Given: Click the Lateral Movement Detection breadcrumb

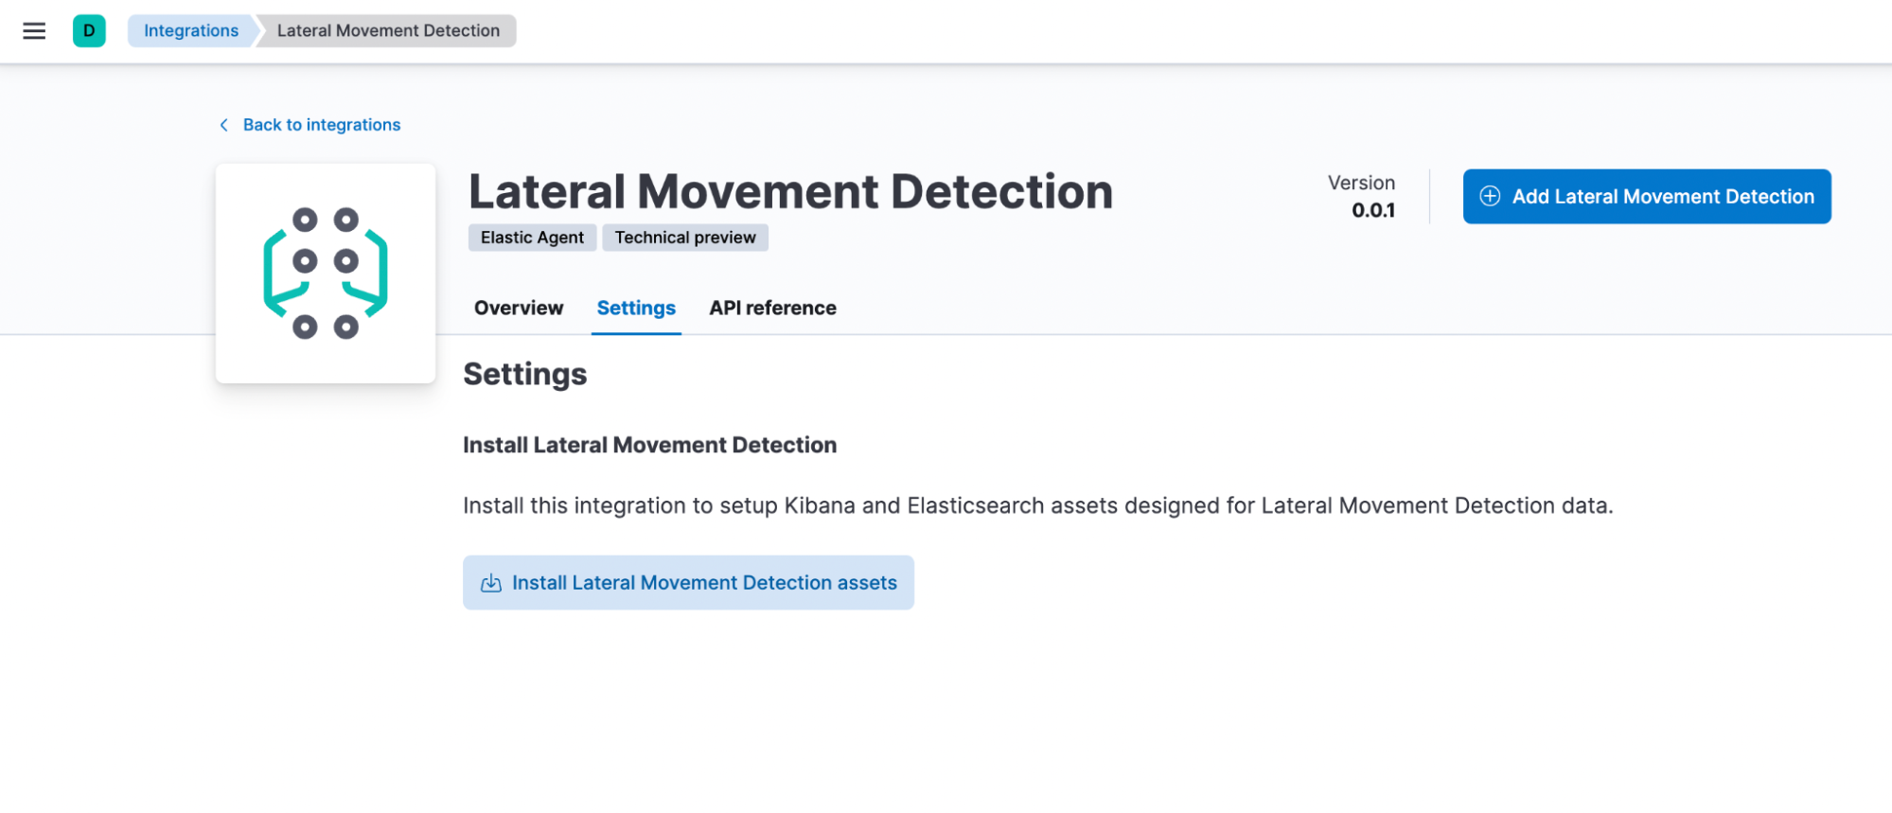Looking at the screenshot, I should 388,31.
